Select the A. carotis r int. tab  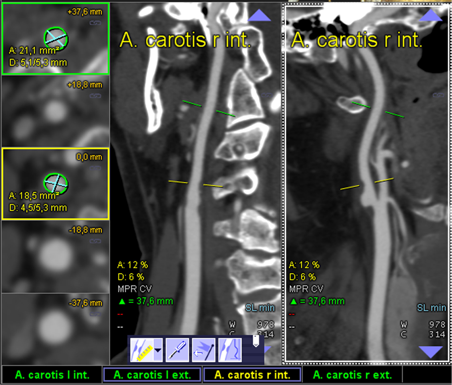252,375
